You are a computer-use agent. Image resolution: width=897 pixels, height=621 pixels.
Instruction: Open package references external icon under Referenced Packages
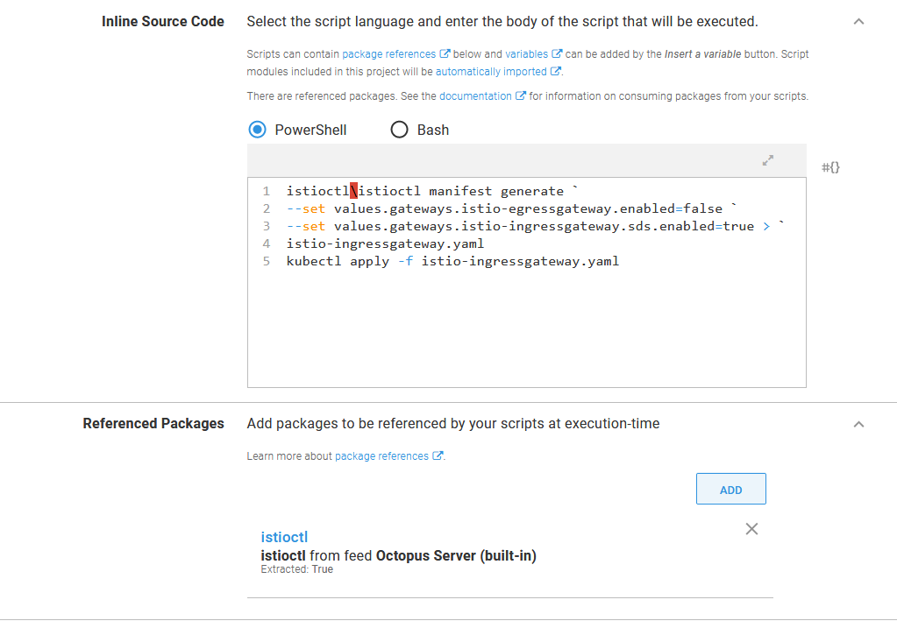coord(438,455)
